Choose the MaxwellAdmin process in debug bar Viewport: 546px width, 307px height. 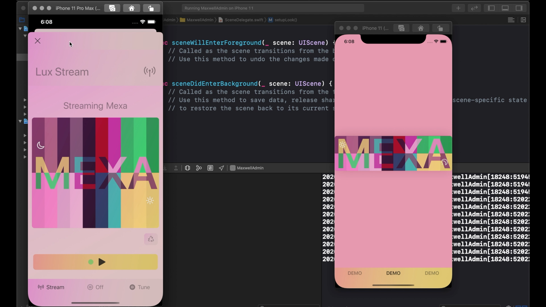click(x=247, y=168)
